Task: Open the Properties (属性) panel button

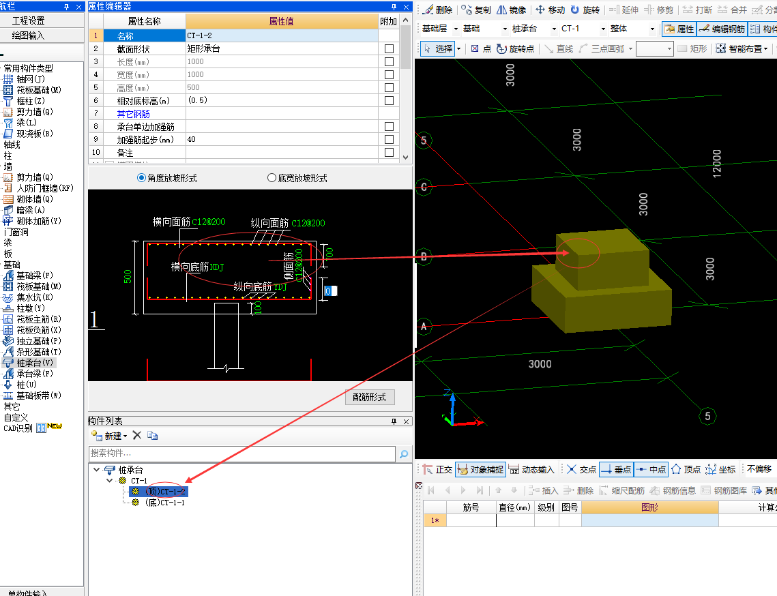Action: (x=679, y=29)
